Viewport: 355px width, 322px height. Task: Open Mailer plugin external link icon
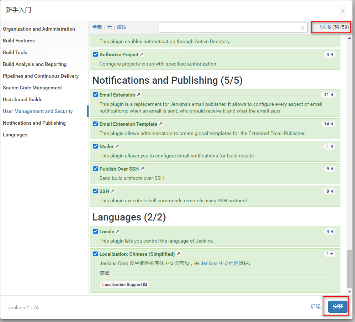(117, 146)
